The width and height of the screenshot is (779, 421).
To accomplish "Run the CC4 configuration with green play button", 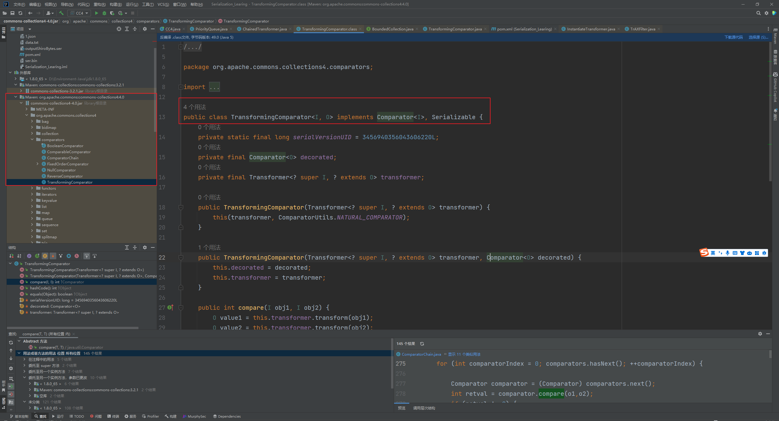I will tap(96, 13).
